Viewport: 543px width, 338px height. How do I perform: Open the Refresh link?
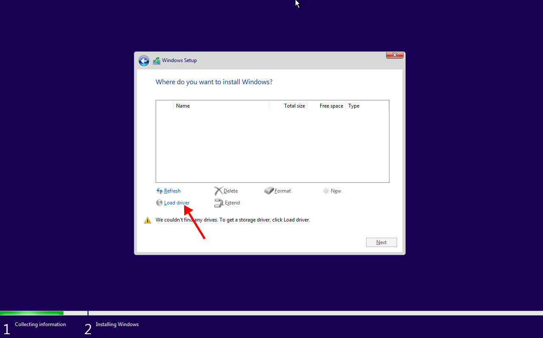click(172, 191)
